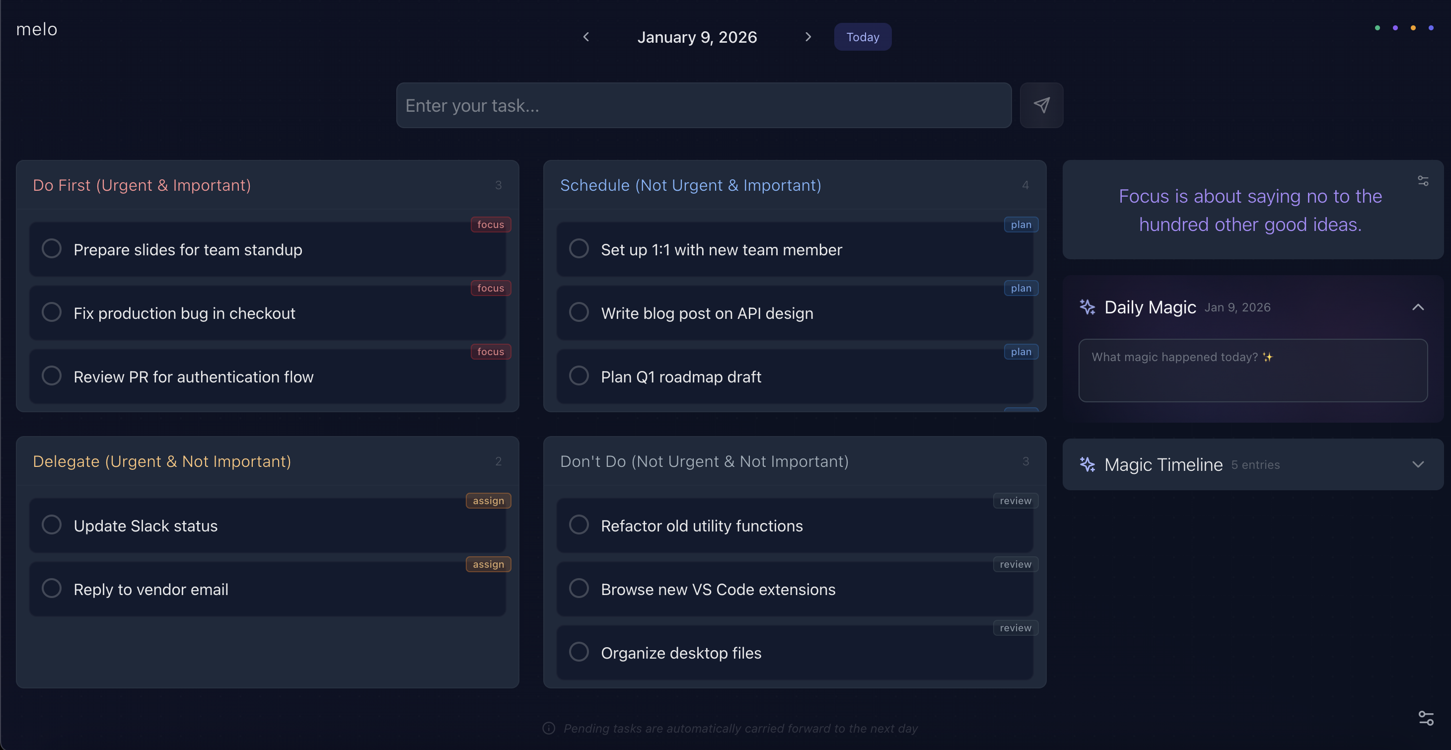This screenshot has width=1451, height=750.
Task: Open settings sliders icon at bottom right
Action: coord(1426,717)
